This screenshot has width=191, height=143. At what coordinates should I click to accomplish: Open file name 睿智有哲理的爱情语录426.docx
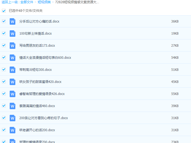pos(42,94)
